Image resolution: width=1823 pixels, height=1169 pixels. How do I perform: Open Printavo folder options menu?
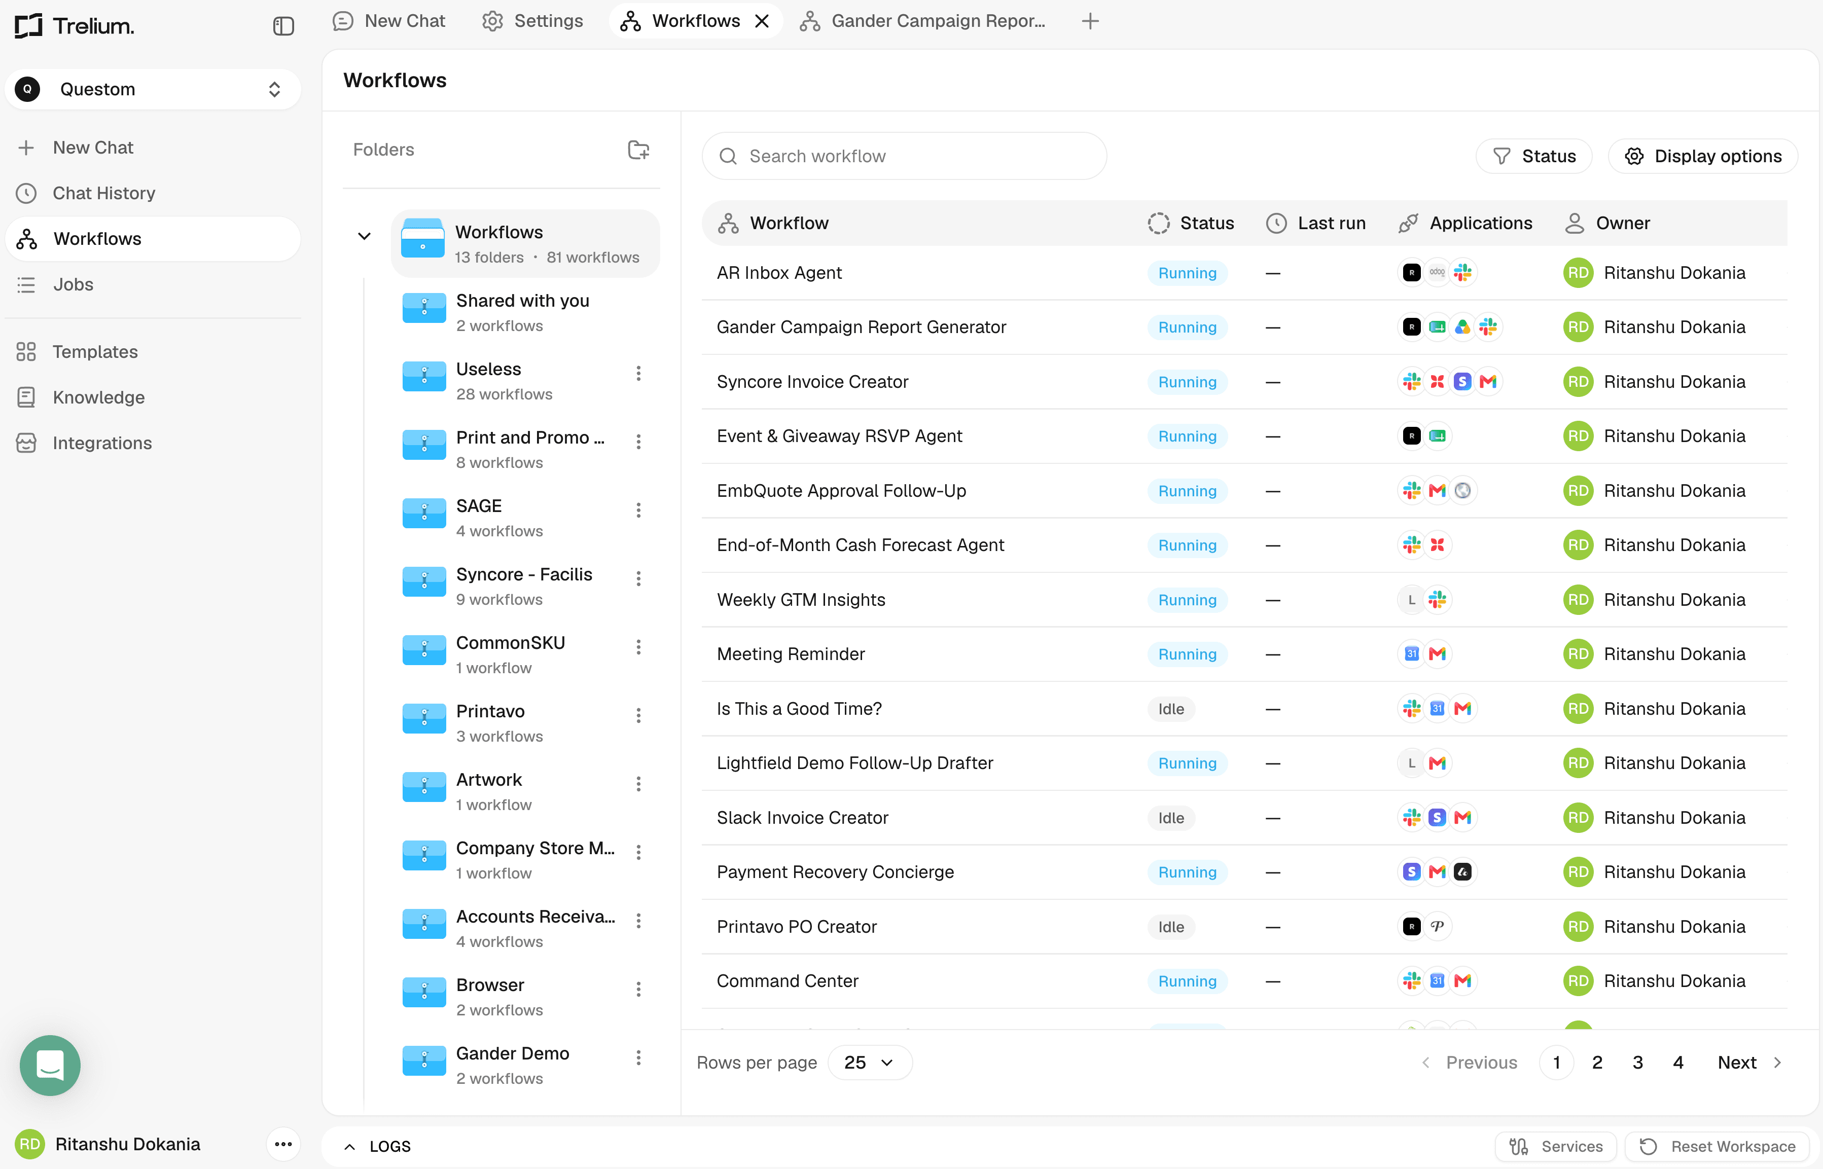(x=638, y=715)
